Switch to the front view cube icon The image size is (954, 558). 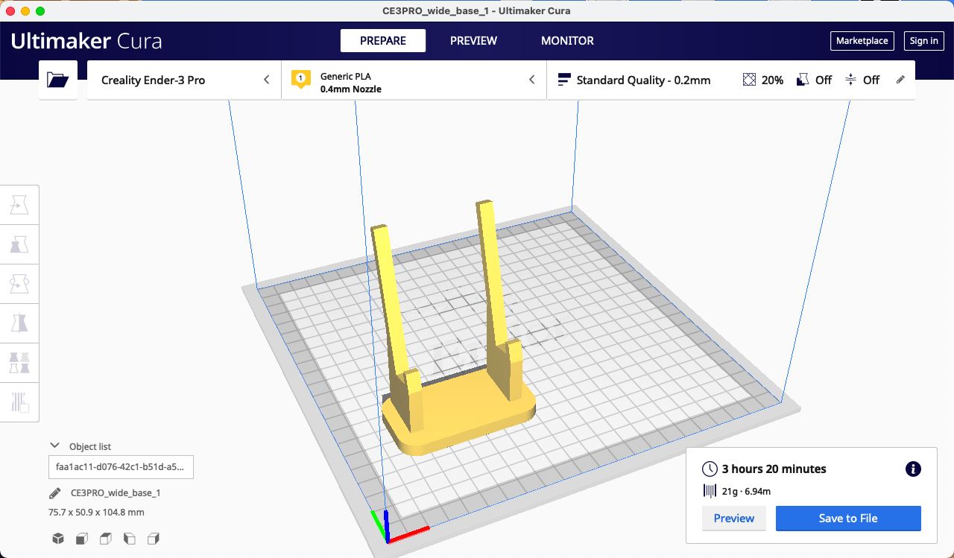82,539
